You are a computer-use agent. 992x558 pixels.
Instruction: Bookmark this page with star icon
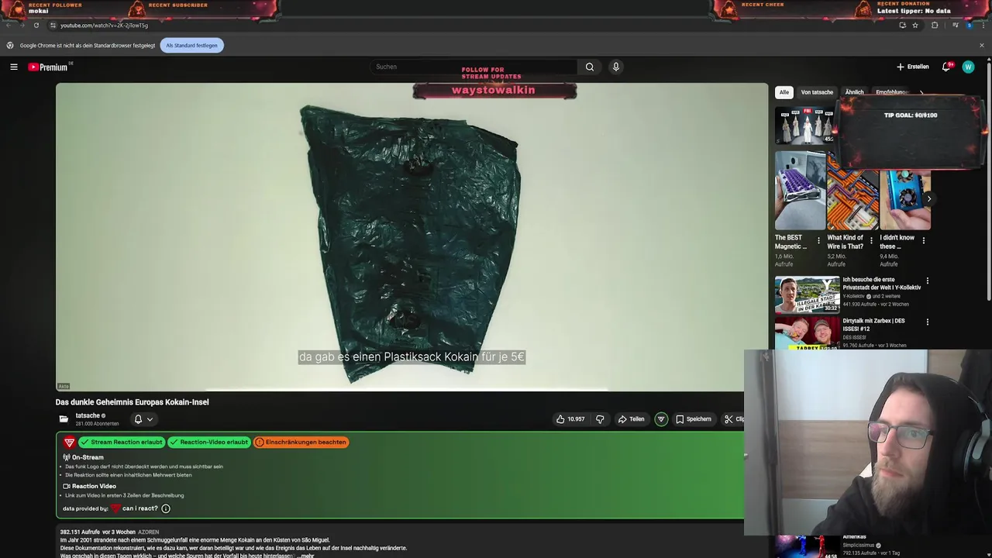point(915,25)
